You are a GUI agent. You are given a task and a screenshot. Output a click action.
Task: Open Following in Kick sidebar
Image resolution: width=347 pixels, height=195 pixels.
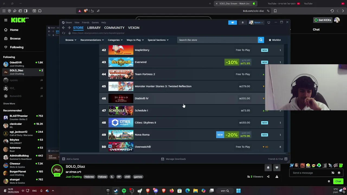click(x=17, y=47)
